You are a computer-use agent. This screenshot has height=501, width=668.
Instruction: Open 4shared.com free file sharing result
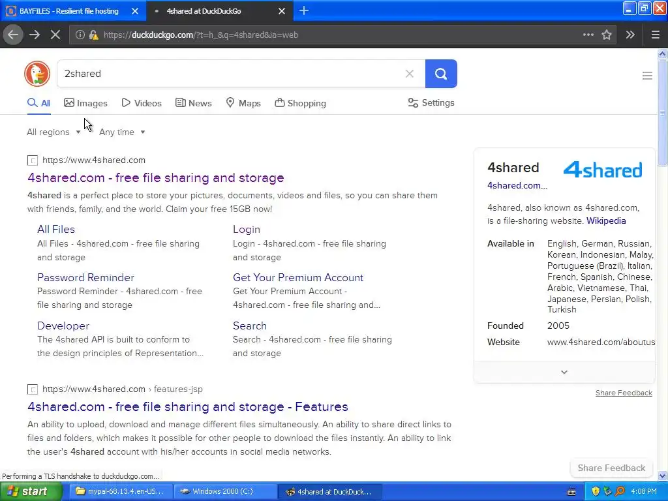point(155,177)
